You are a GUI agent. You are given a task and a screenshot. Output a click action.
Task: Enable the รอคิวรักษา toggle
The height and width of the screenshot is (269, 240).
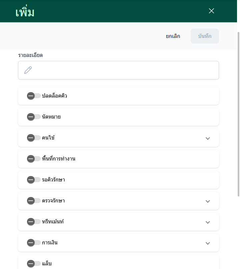(x=33, y=180)
